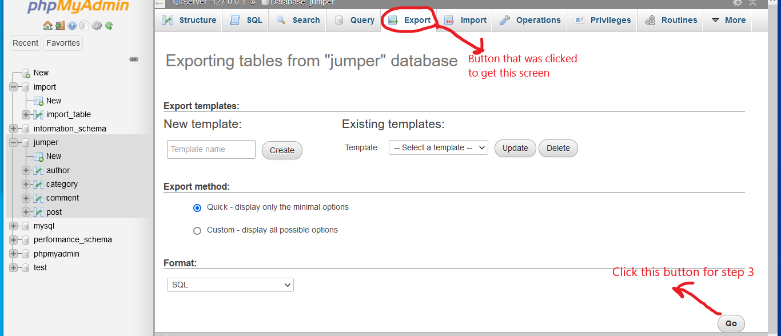
Task: Open the More tab dropdown menu
Action: 728,20
